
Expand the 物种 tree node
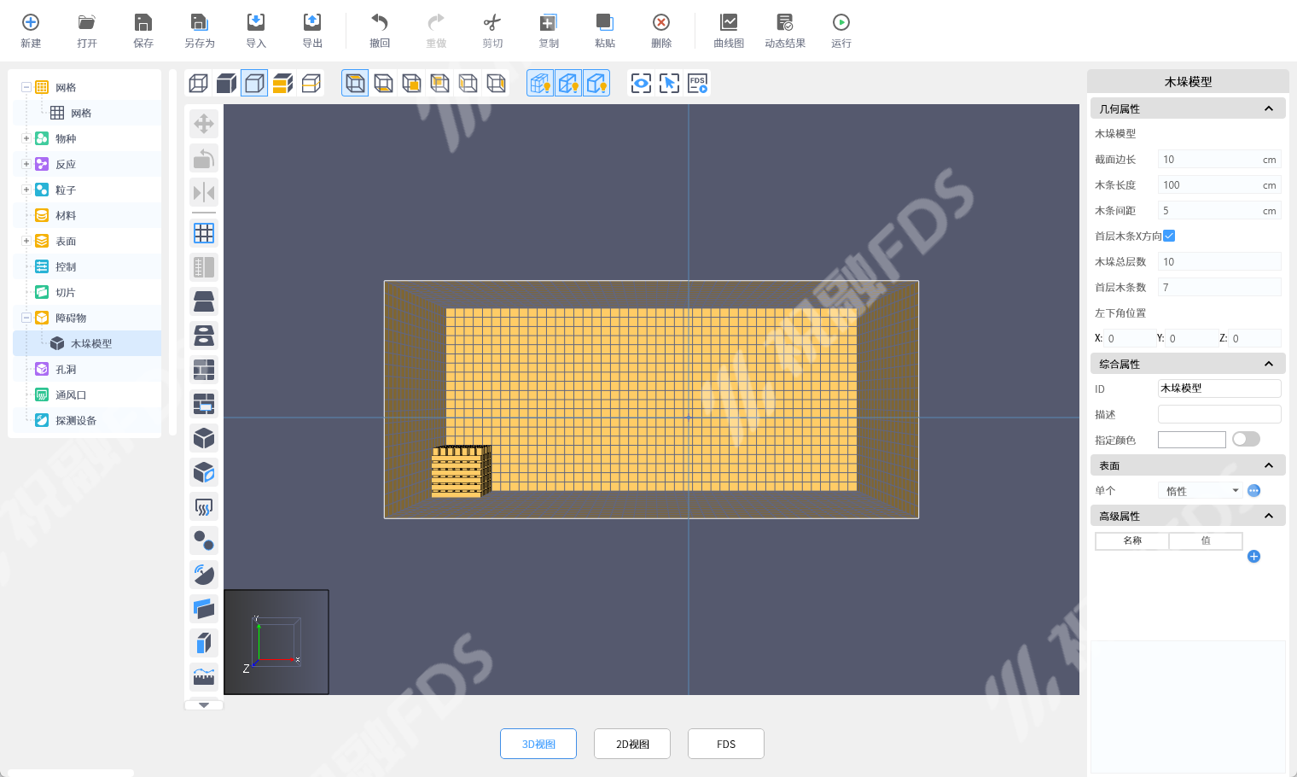click(26, 138)
